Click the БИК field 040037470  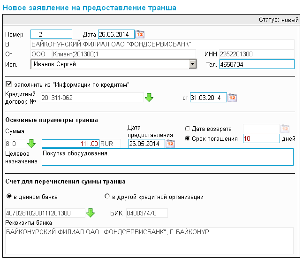tap(147, 213)
